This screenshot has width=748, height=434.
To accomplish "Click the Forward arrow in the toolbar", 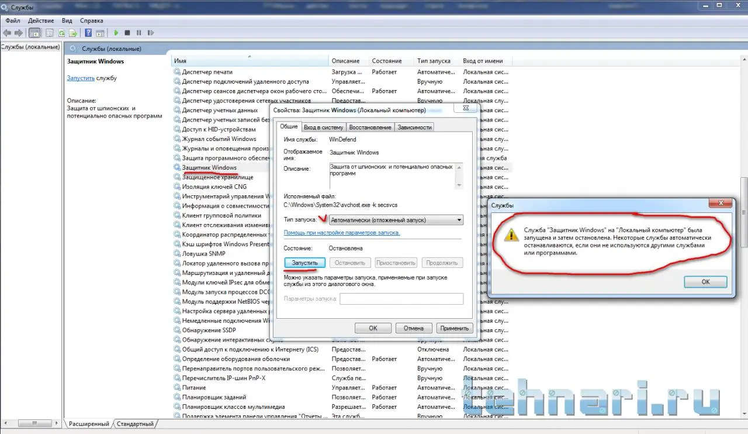I will pos(19,33).
